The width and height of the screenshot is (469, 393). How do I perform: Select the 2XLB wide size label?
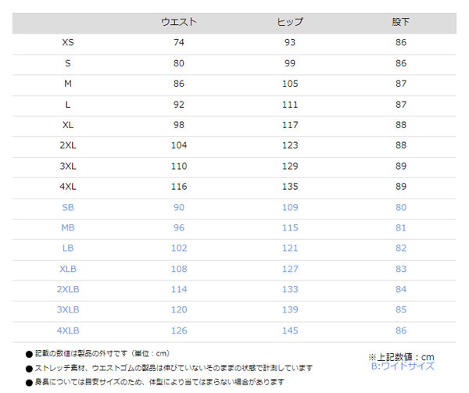click(x=68, y=289)
